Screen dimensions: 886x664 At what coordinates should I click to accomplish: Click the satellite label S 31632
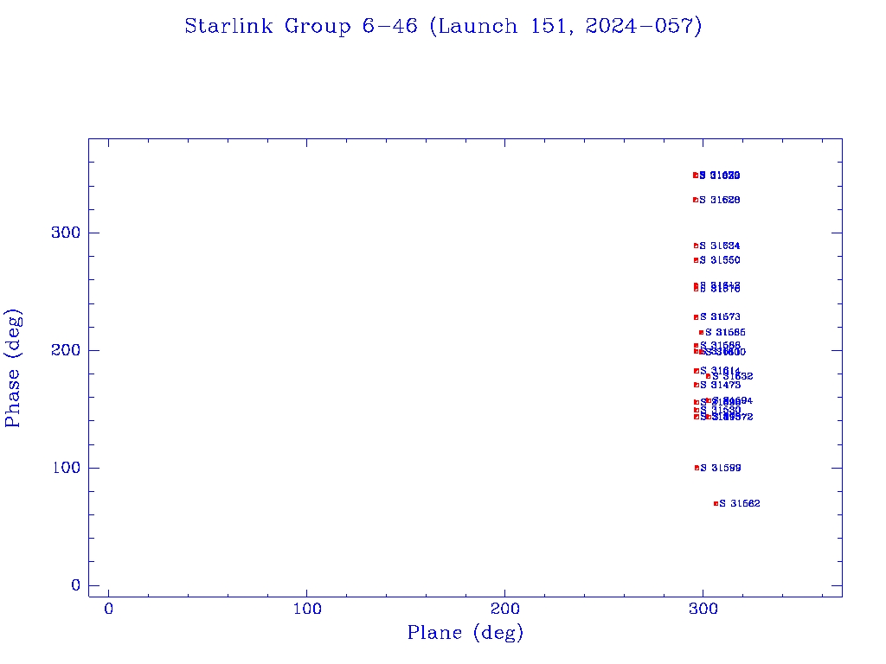pyautogui.click(x=733, y=377)
